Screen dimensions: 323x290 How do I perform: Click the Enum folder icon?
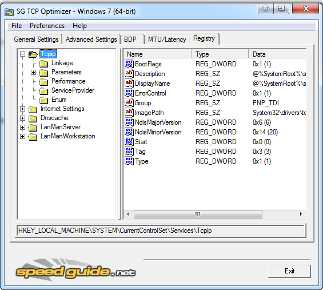tap(44, 100)
